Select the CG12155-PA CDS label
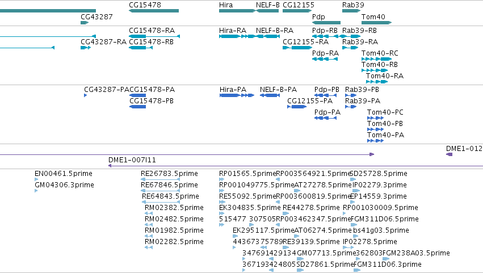Image resolution: width=483 pixels, height=273 pixels. (310, 101)
